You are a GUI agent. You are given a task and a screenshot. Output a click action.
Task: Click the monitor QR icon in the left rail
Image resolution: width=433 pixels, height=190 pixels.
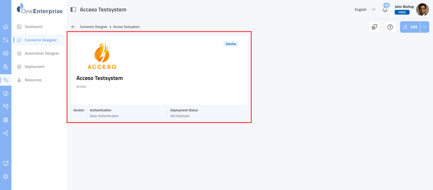(6, 163)
